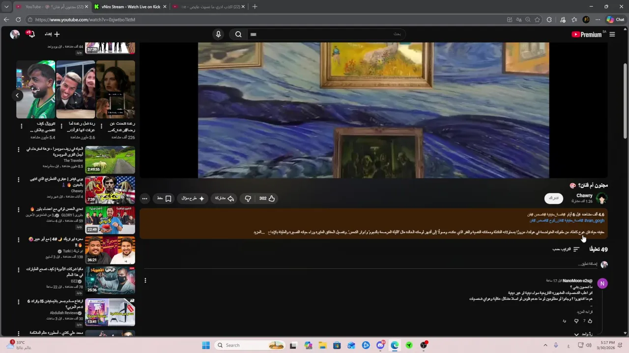The height and width of the screenshot is (353, 629).
Task: Open the Copilot Chat button
Action: pyautogui.click(x=615, y=20)
